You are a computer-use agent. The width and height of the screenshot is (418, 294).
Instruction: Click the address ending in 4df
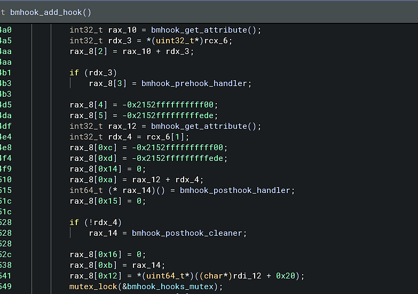coord(5,126)
